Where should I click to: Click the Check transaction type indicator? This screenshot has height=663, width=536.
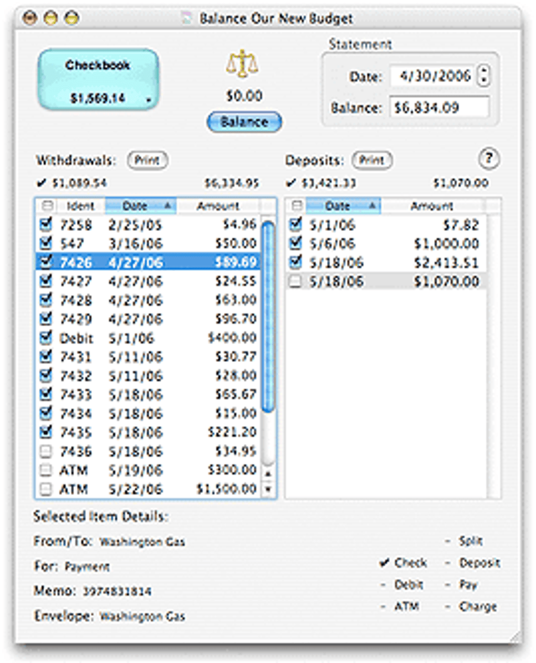click(x=403, y=563)
